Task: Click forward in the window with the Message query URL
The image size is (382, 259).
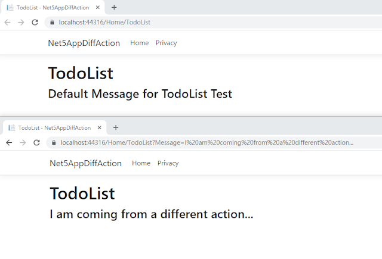Action: pos(23,143)
